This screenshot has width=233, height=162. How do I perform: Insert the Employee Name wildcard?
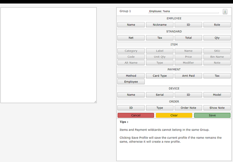[x=131, y=25]
